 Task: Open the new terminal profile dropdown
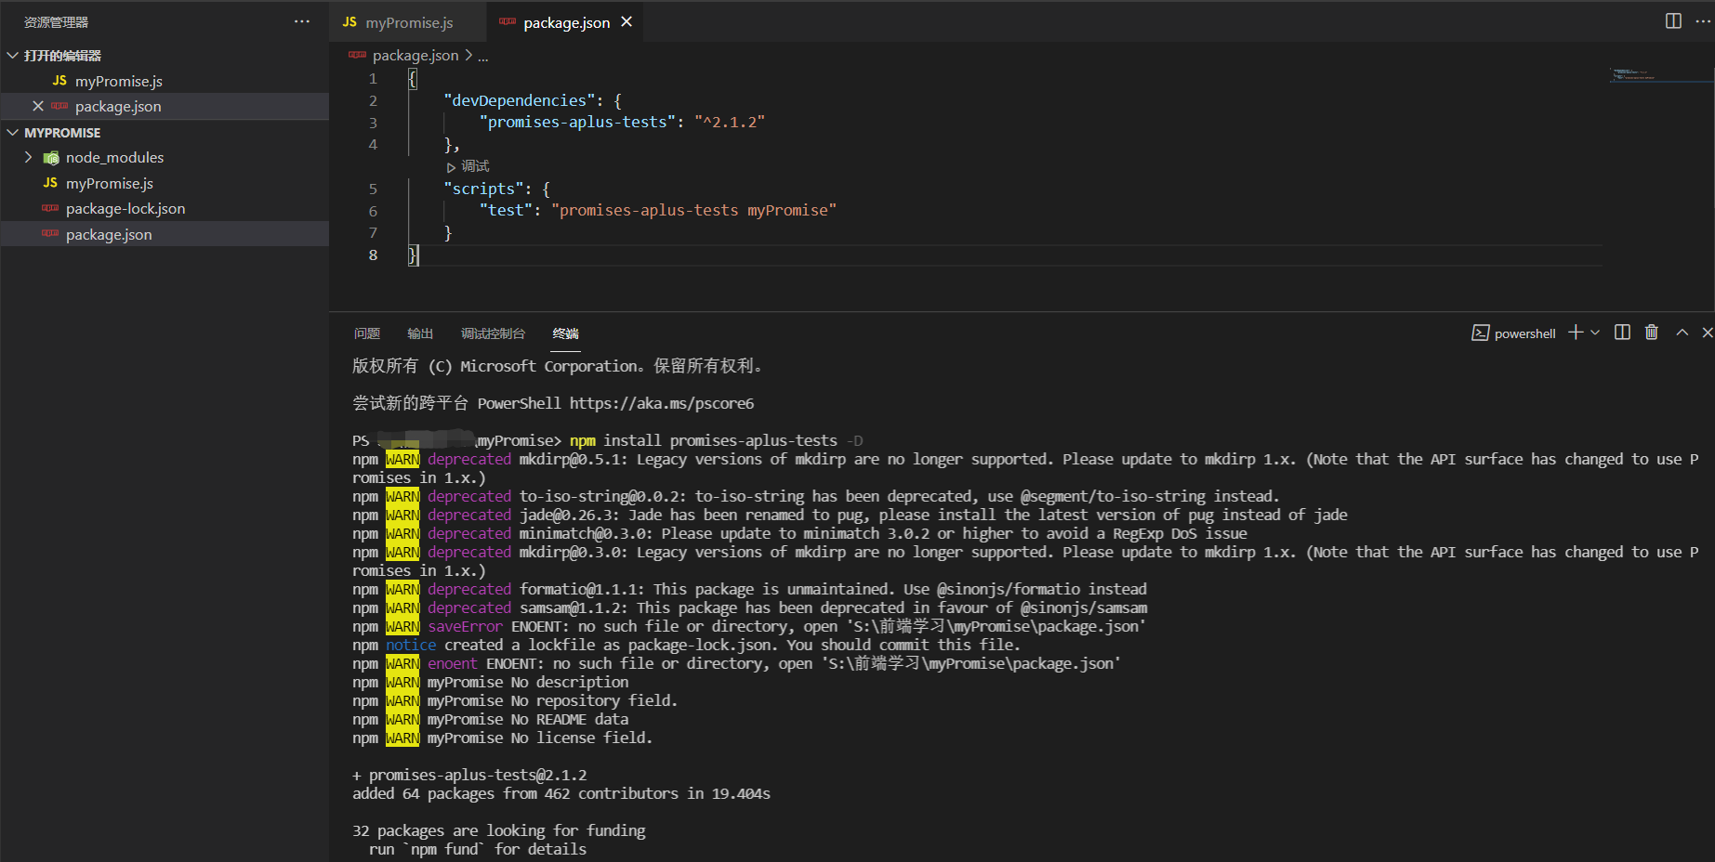coord(1595,333)
